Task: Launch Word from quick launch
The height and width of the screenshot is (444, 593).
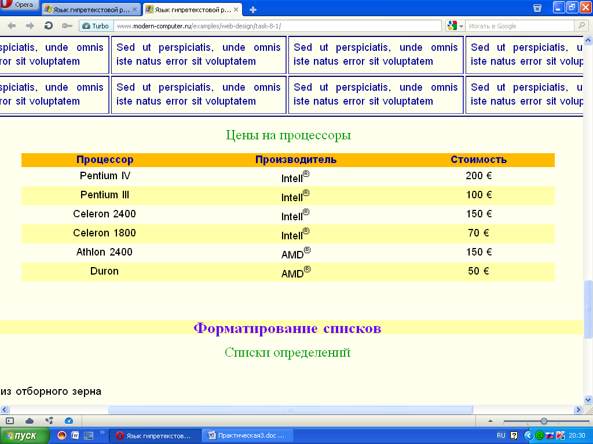Action: coord(75,436)
